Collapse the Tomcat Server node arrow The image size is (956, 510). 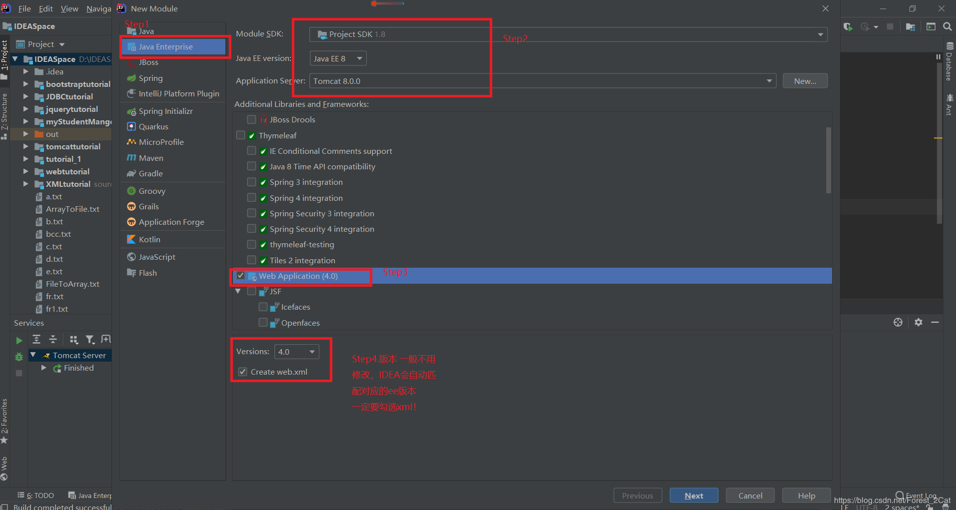click(x=33, y=355)
